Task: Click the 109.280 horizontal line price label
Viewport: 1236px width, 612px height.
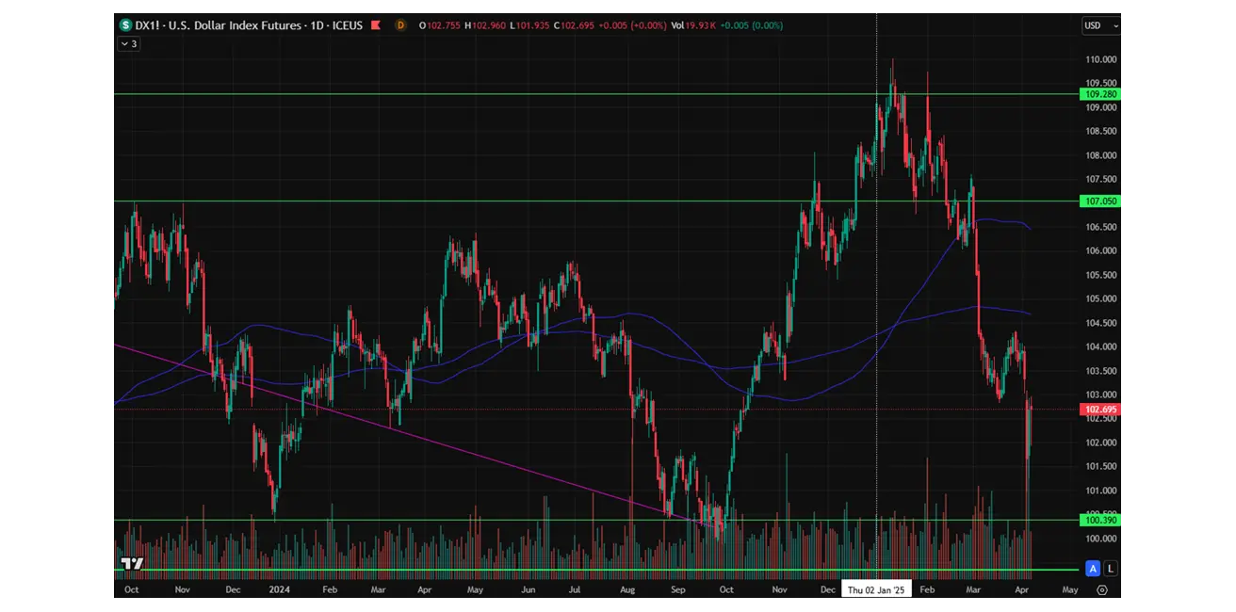Action: pyautogui.click(x=1100, y=94)
